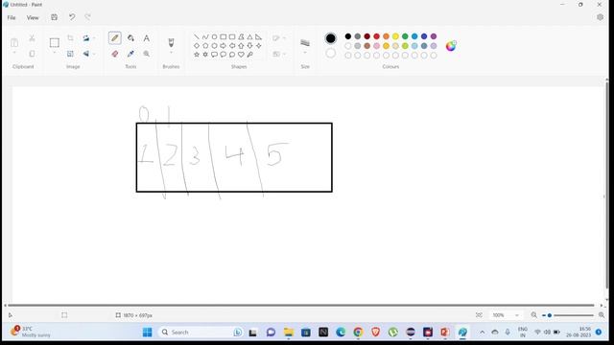
Task: Select the Pencil tool
Action: (x=115, y=38)
